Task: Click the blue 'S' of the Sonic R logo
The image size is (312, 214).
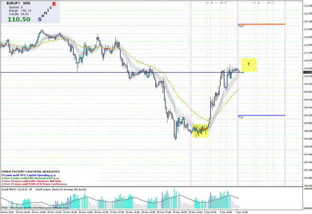Action: tap(40, 19)
